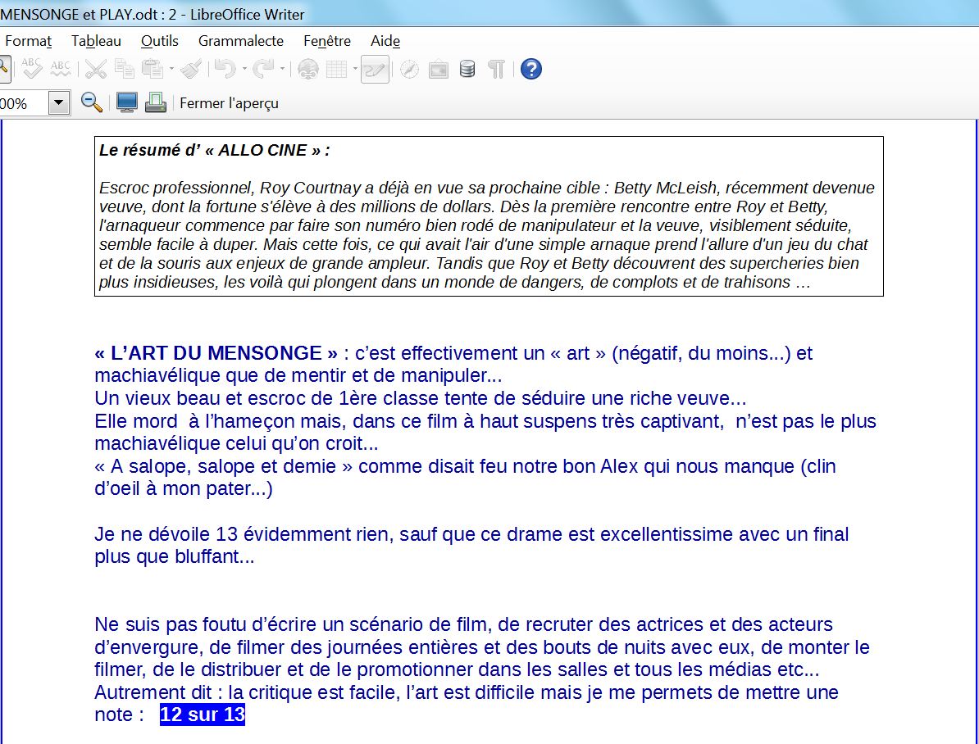Click the Cut scissors icon

96,69
